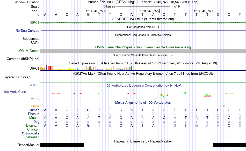The image size is (246, 151).
Task: Click the -4.5 PhyloP lower scale value
Action: [34, 98]
